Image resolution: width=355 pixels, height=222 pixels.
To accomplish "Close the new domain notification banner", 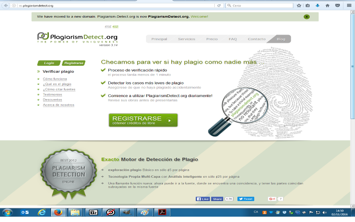I will (x=307, y=16).
